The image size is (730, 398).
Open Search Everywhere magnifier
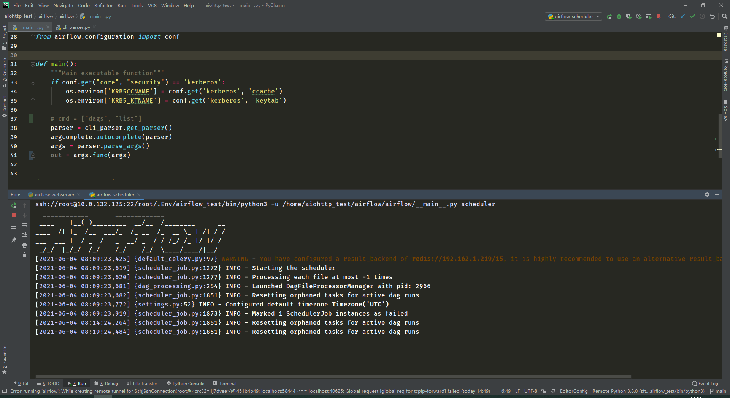click(x=725, y=16)
